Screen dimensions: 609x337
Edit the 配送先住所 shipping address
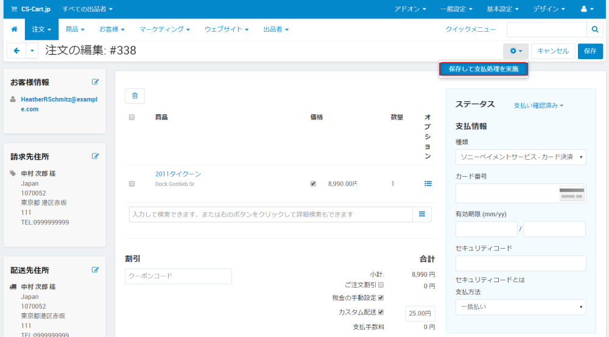95,270
